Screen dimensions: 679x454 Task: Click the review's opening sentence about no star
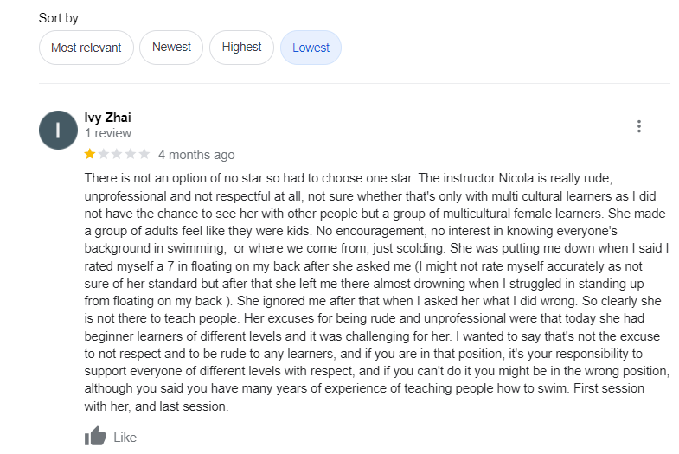(x=249, y=178)
